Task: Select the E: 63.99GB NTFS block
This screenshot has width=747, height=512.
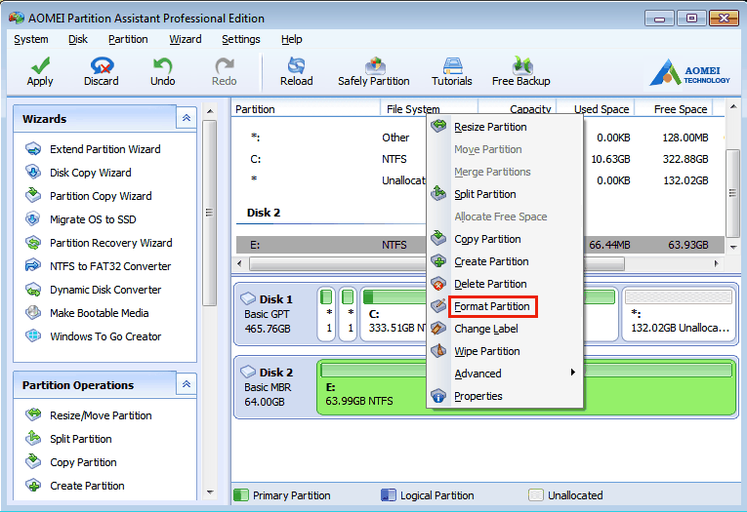Action: (x=526, y=387)
